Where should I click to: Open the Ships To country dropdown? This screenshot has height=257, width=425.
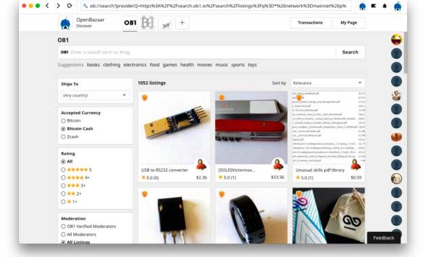95,95
